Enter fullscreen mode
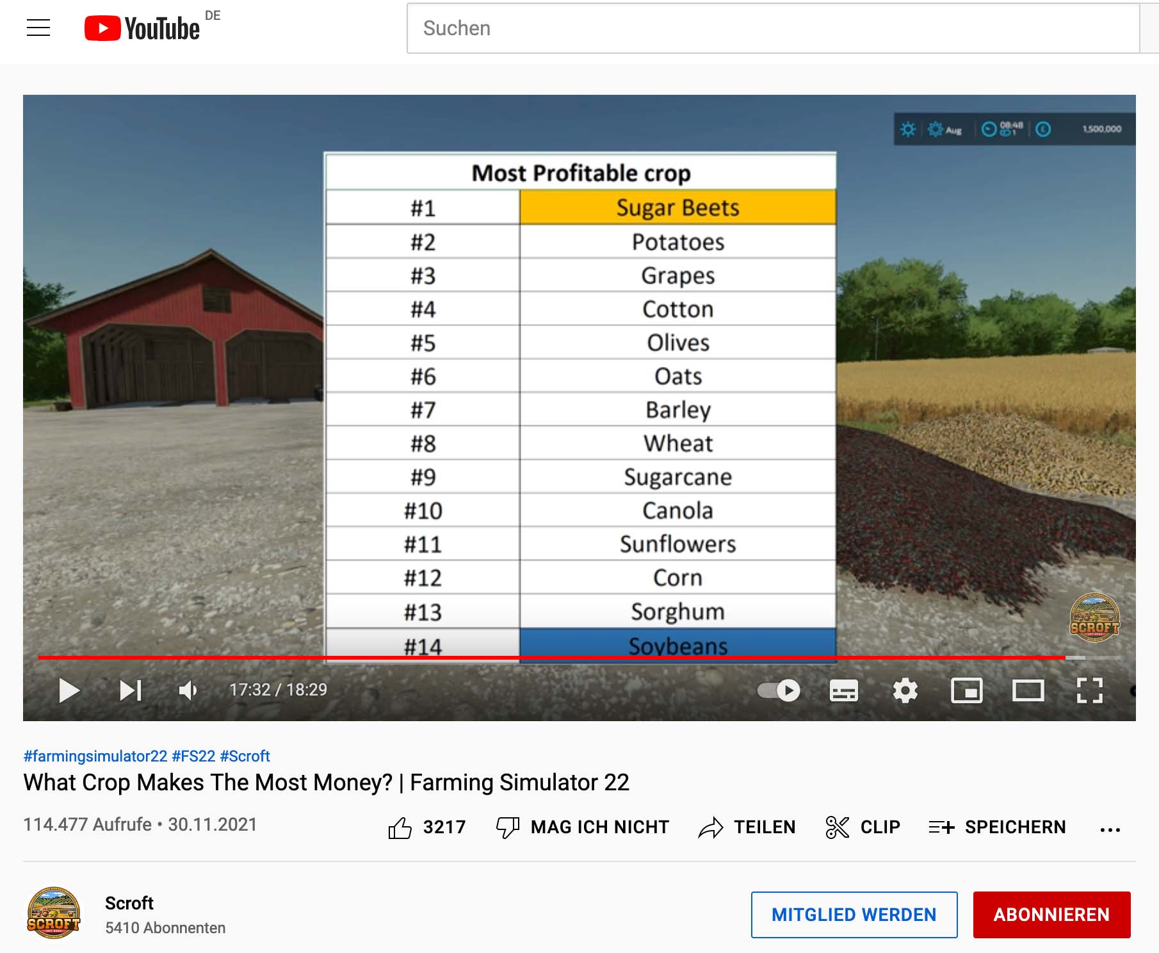The height and width of the screenshot is (953, 1159). (1090, 690)
